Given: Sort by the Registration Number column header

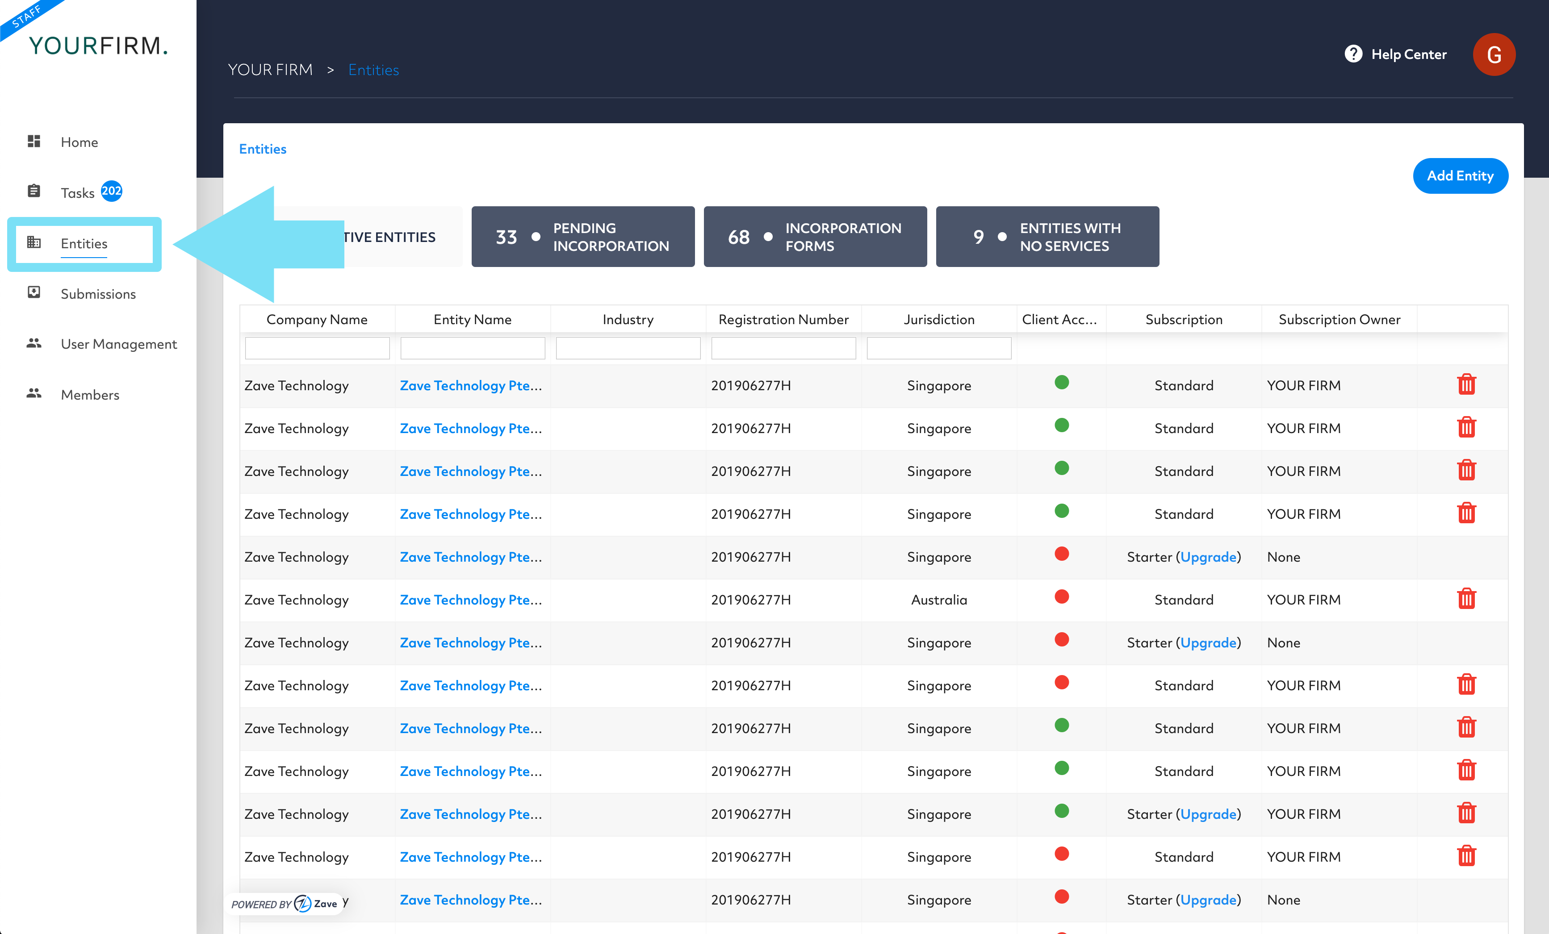Looking at the screenshot, I should pos(783,319).
